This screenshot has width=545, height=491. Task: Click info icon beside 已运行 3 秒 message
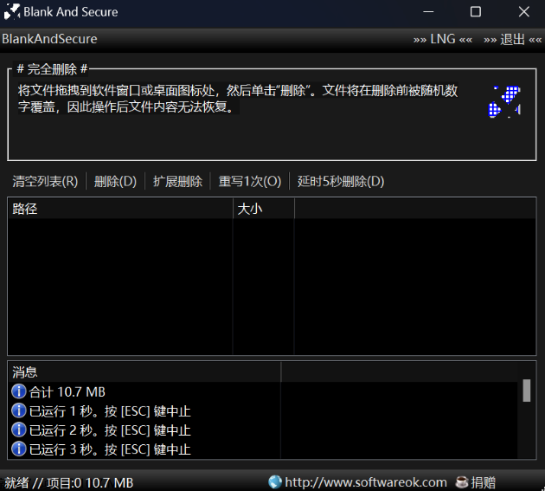[19, 449]
